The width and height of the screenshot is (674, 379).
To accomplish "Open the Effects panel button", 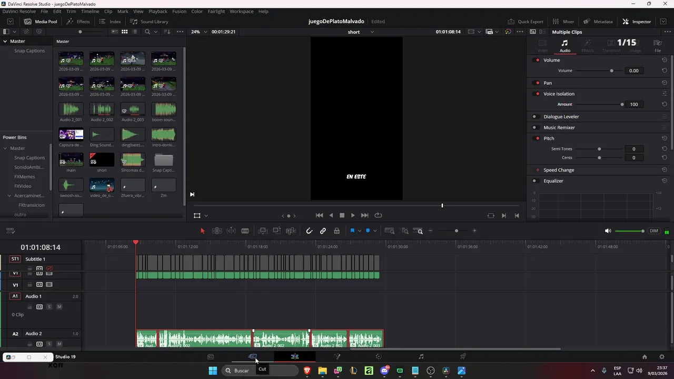I will pos(78,22).
